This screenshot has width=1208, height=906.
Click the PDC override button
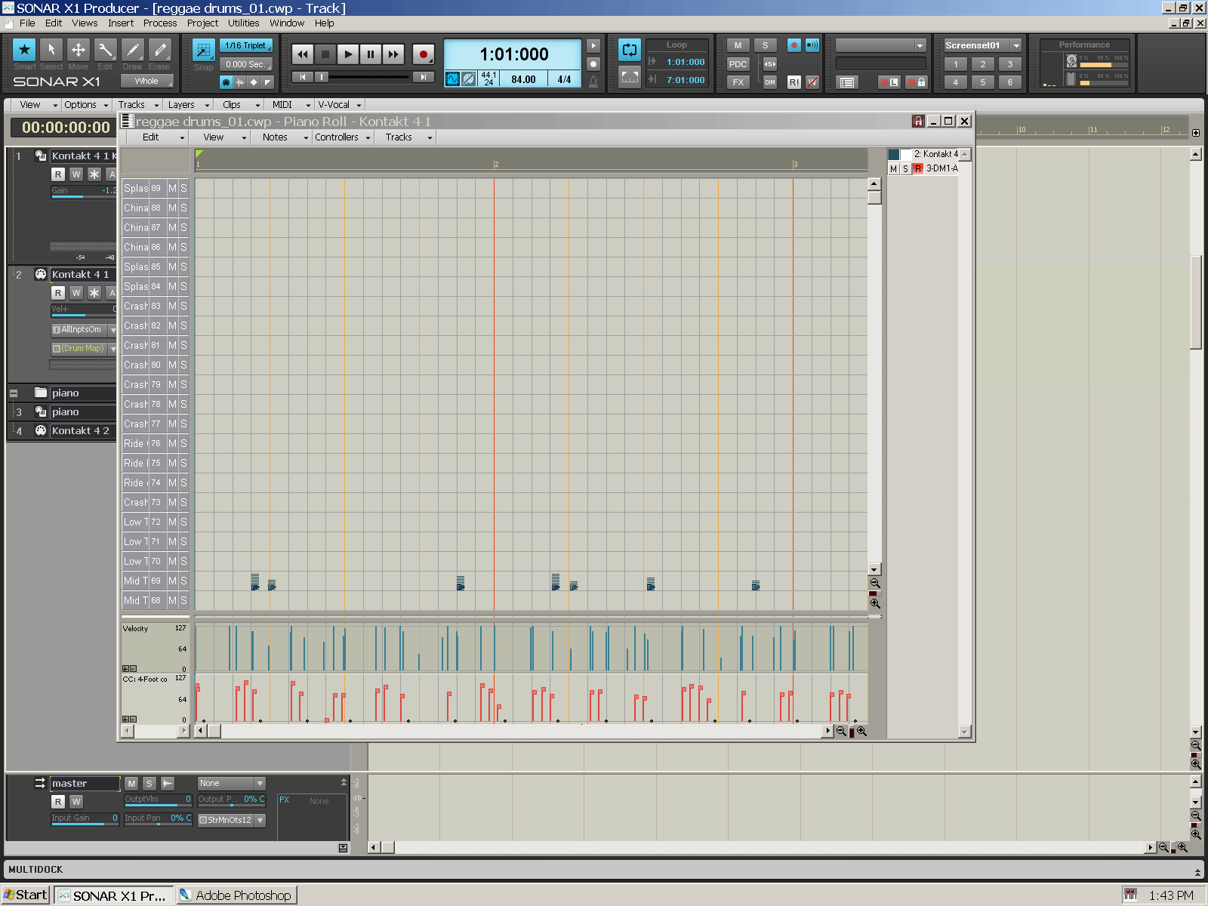point(737,64)
